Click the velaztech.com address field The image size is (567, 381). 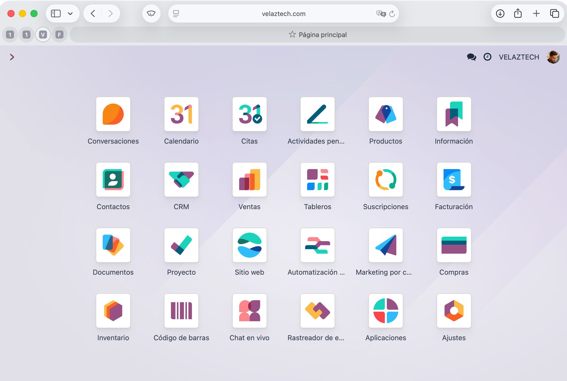pos(283,14)
